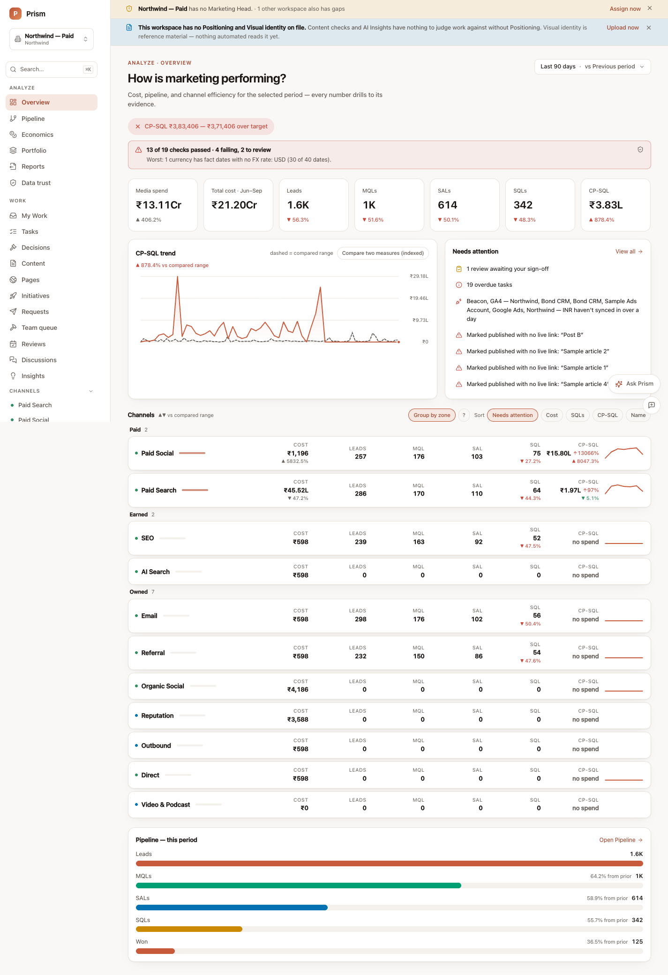Toggle Needs attention sort pill
668x975 pixels.
point(512,415)
